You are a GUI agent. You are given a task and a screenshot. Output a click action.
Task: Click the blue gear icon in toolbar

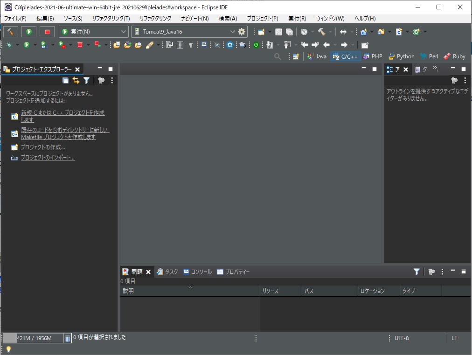pos(230,45)
